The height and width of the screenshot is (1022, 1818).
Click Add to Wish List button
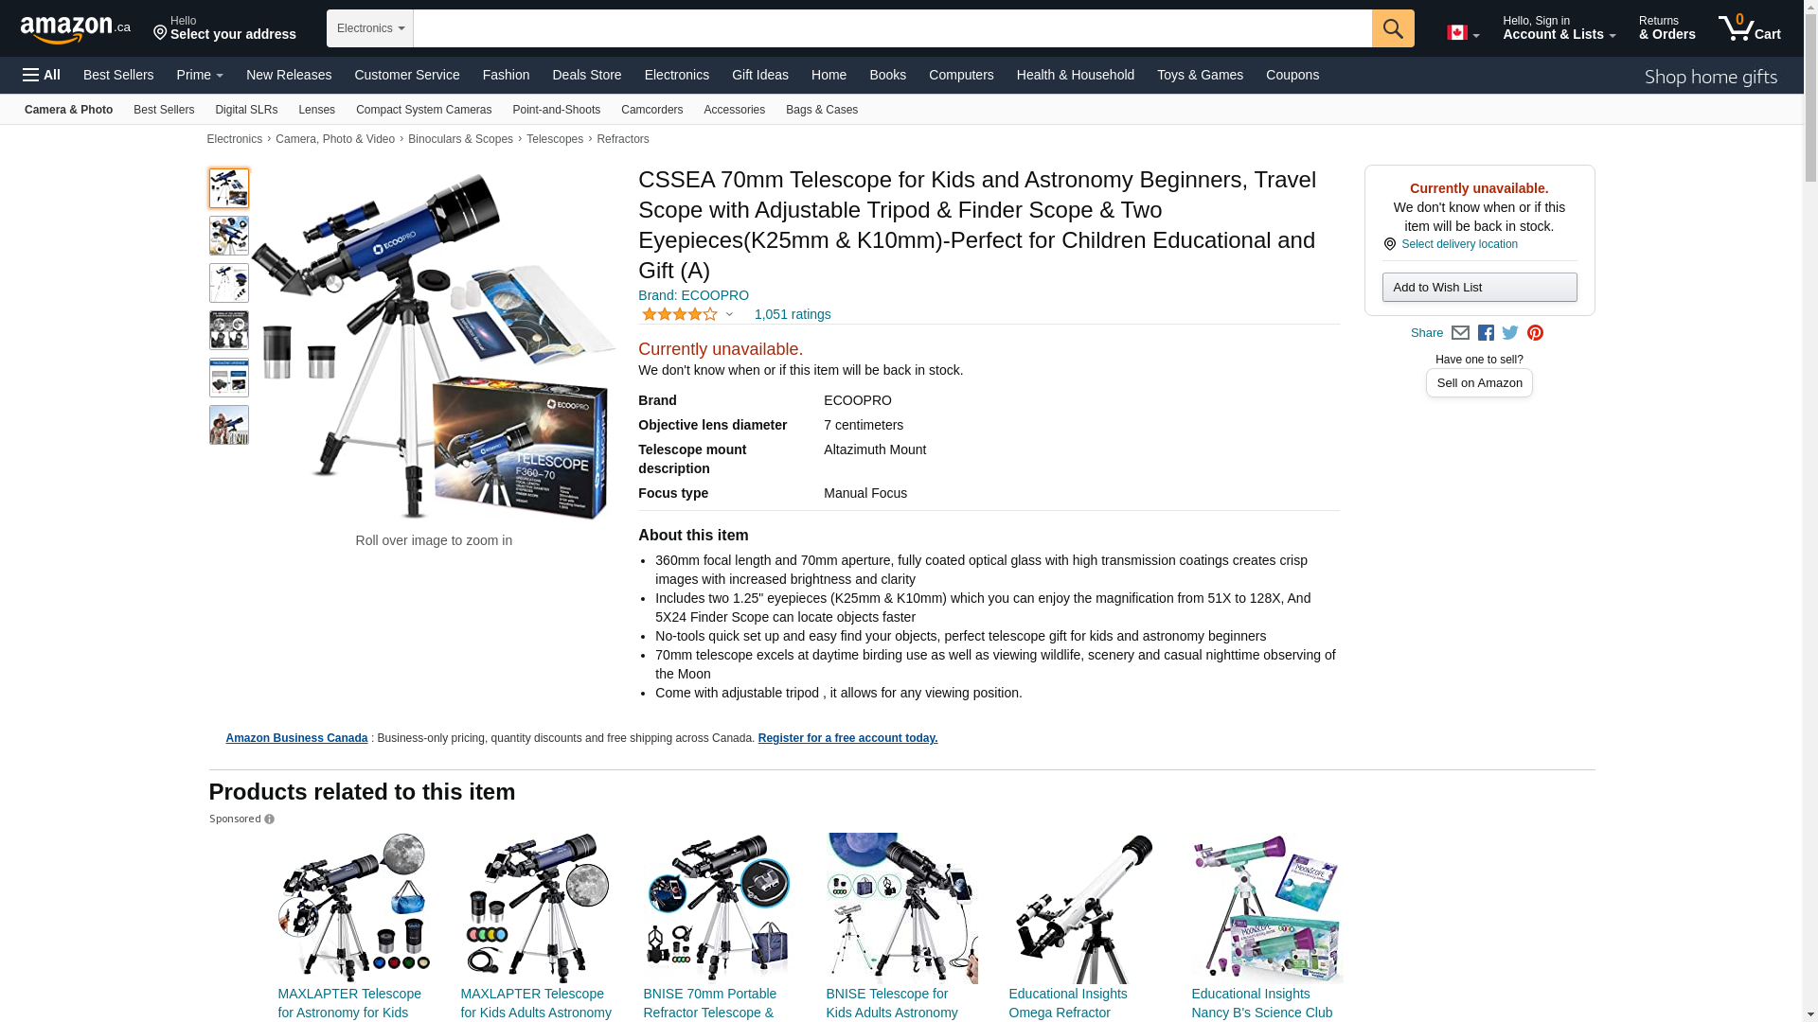coord(1479,288)
